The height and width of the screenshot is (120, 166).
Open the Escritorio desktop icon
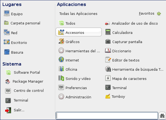tap(7, 42)
